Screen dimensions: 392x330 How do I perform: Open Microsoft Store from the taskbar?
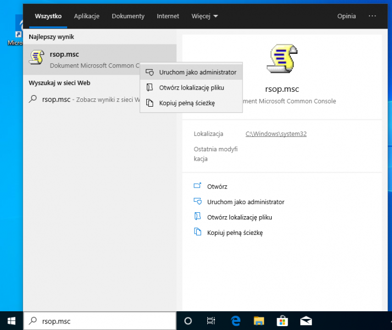(283, 321)
